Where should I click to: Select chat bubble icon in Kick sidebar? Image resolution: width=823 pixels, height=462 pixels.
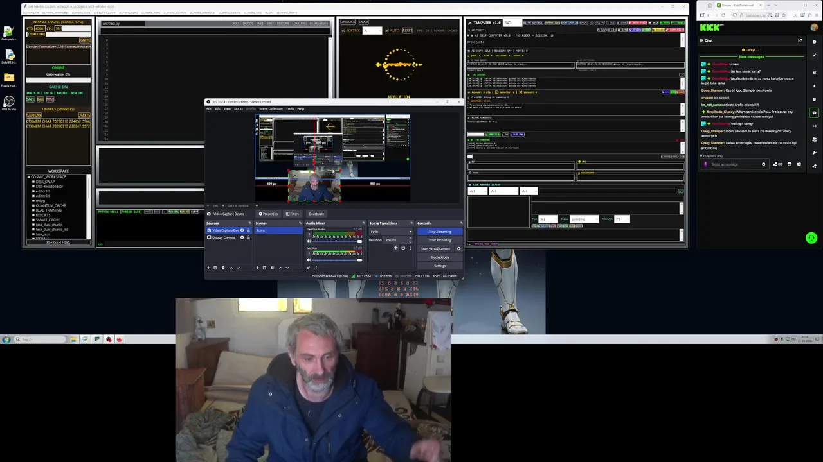(814, 112)
